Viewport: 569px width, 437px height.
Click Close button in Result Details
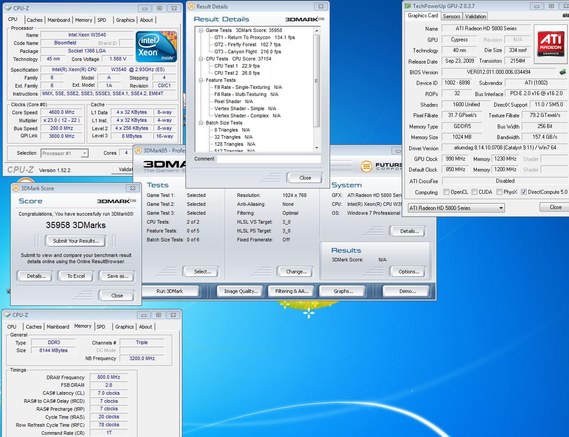pyautogui.click(x=305, y=178)
